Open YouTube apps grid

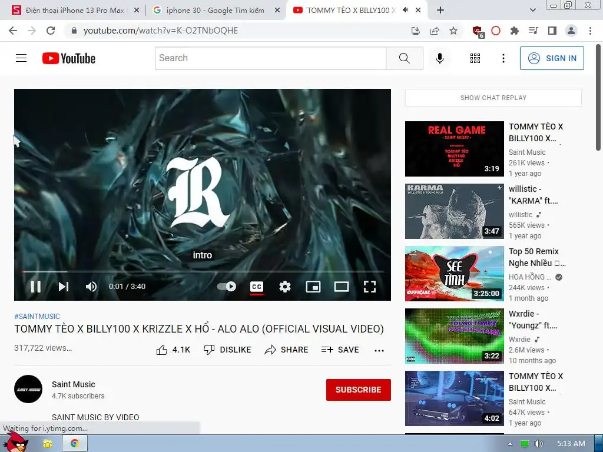(x=475, y=58)
